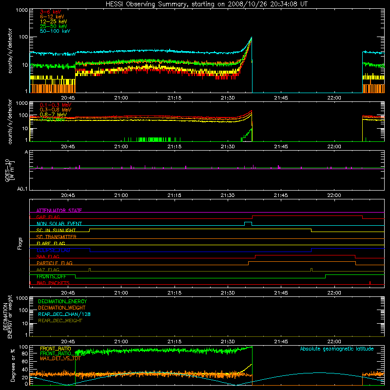Screen dimensions: 390x390
Task: Click the HESSI Observing Summary title text
Action: tap(206, 4)
